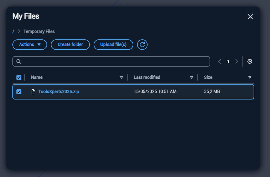This screenshot has height=177, width=270.
Task: Open the Last modified column sort arrow
Action: click(192, 77)
